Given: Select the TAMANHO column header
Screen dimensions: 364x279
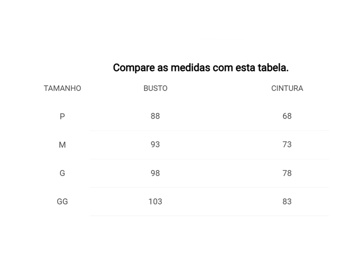Looking at the screenshot, I should (x=62, y=88).
